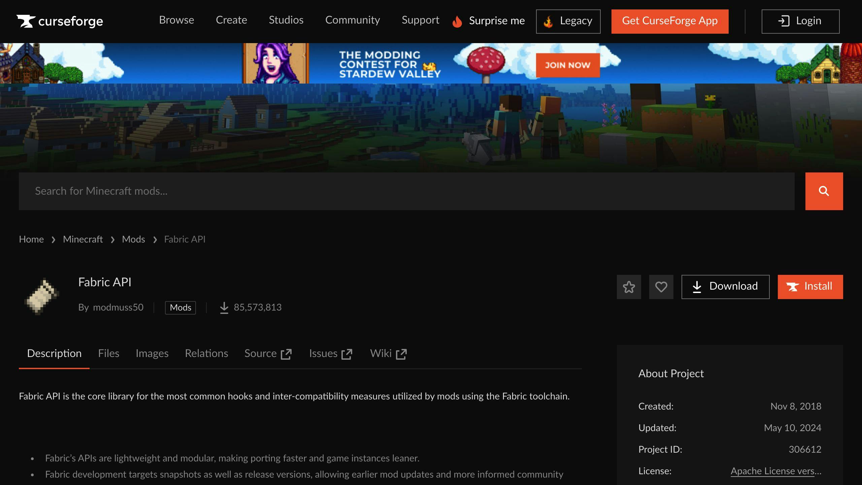Click Project ID value 306612
Image resolution: width=862 pixels, height=485 pixels.
pyautogui.click(x=805, y=450)
